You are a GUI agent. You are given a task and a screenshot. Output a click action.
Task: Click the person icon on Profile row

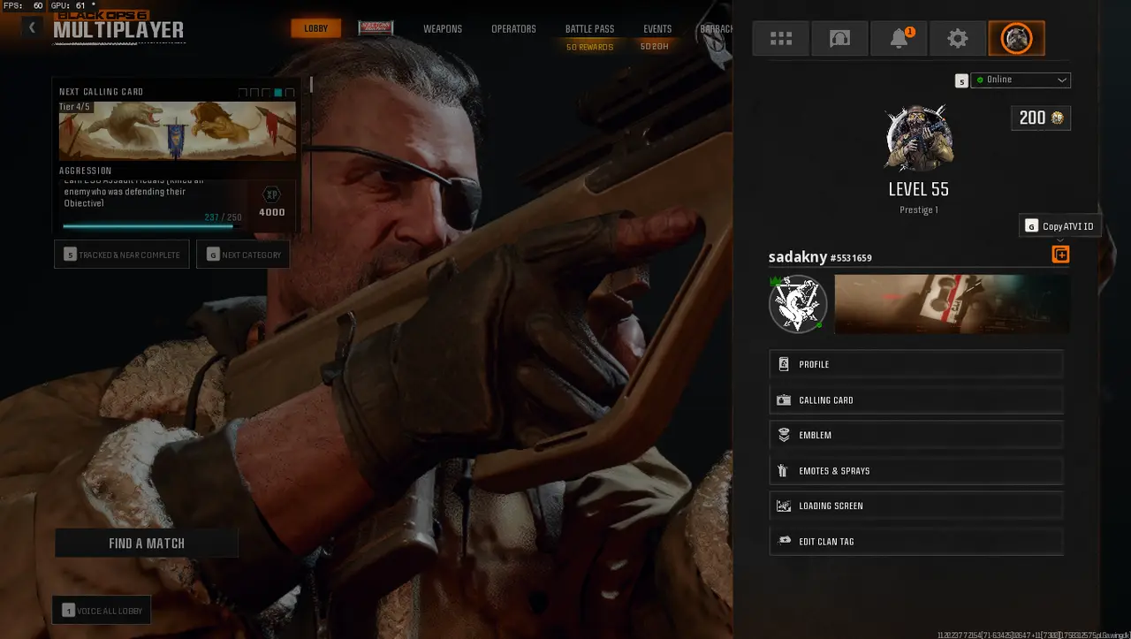tap(783, 364)
